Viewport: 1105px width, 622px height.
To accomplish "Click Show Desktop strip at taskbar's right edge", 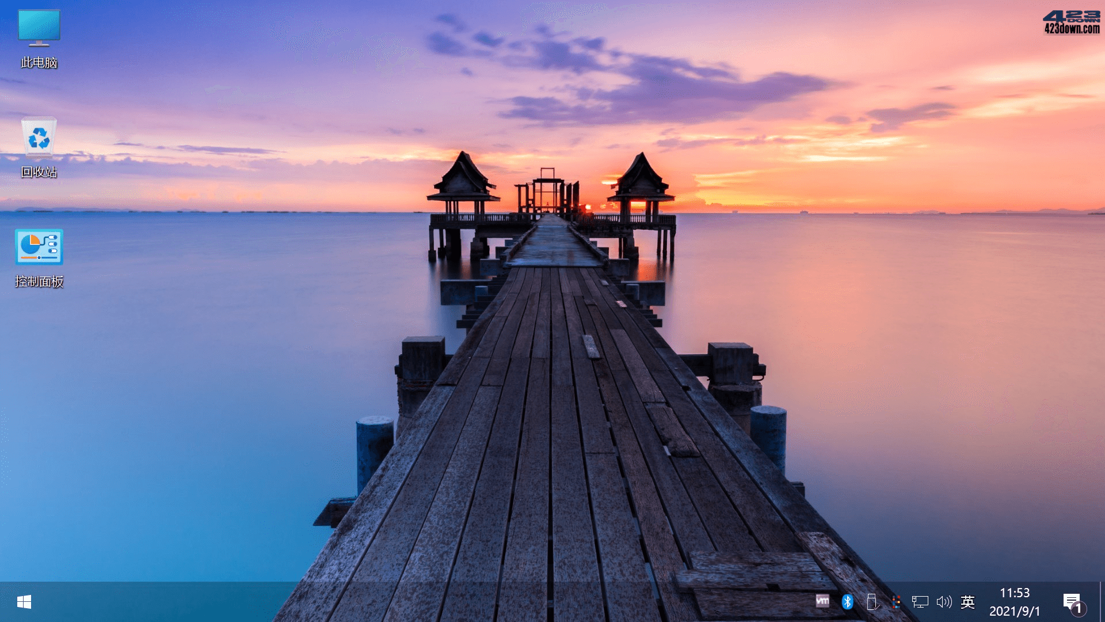I will click(x=1103, y=601).
